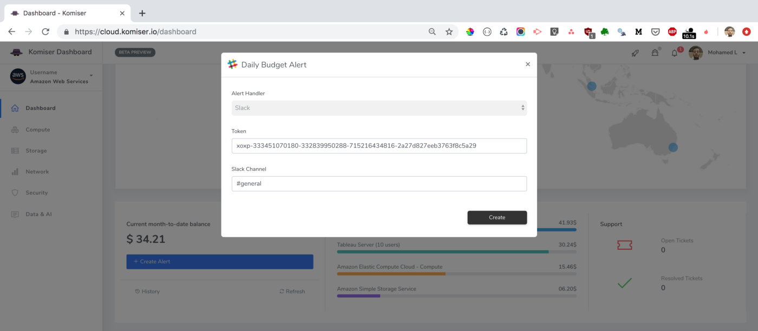Go forward in browser
The height and width of the screenshot is (331, 758).
tap(29, 31)
